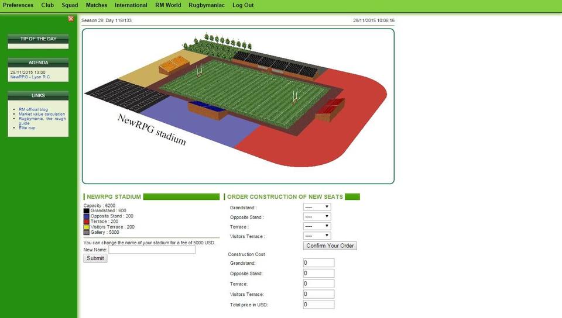562x318 pixels.
Task: Open the Grandstand seats dropdown
Action: (x=317, y=207)
